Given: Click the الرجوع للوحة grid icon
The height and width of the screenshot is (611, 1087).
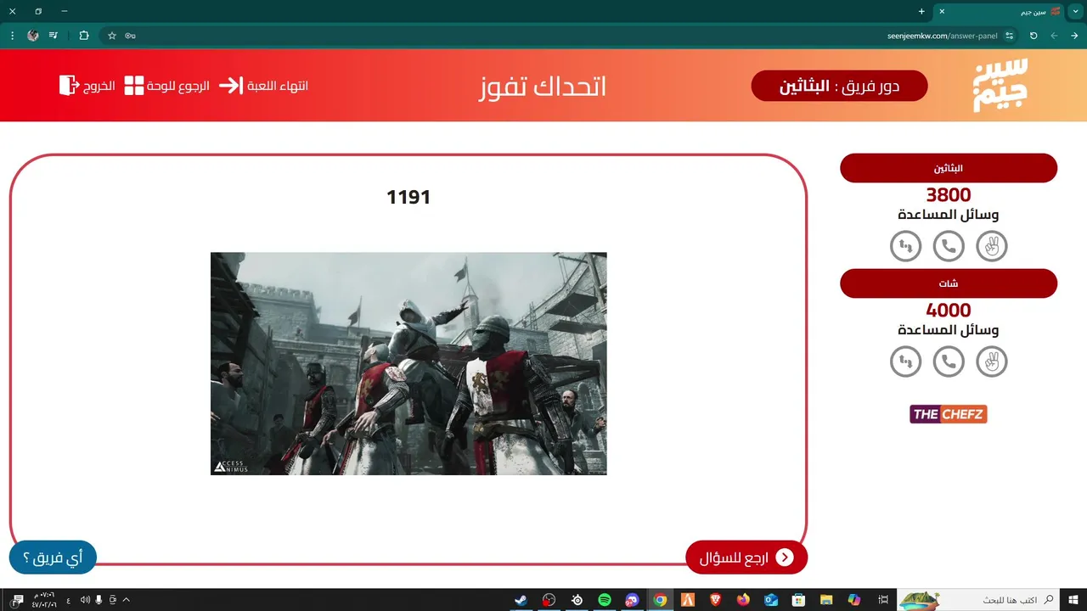Looking at the screenshot, I should tap(134, 85).
